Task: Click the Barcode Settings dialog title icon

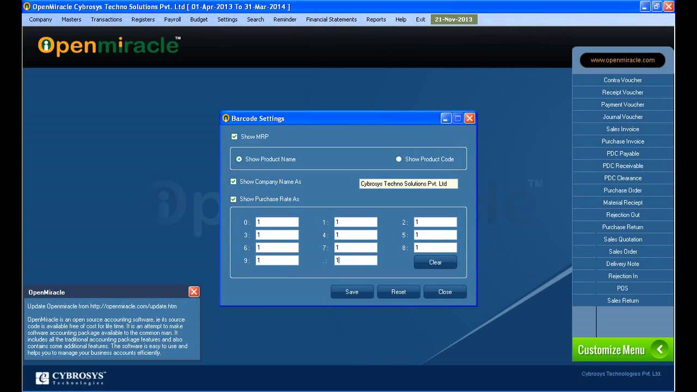Action: 226,118
